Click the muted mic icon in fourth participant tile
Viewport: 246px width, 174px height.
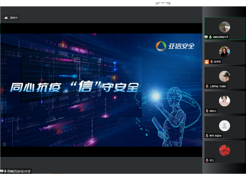coord(207,111)
